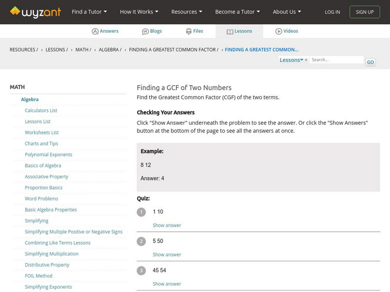Open the Answers section icon
Viewport: 390px width, 292px height.
95,31
